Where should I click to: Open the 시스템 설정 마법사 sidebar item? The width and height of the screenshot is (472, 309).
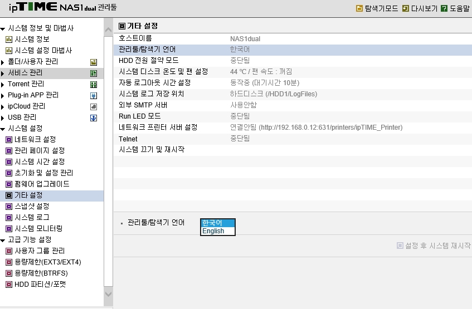point(43,50)
